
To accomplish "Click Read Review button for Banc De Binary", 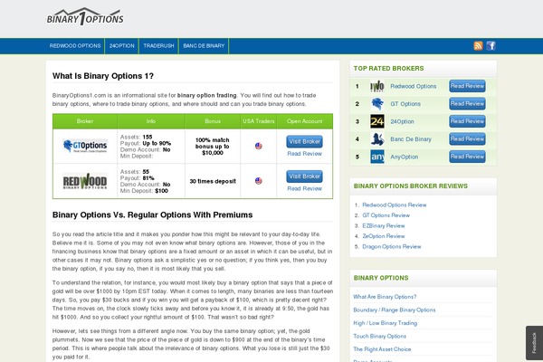I will 467,138.
